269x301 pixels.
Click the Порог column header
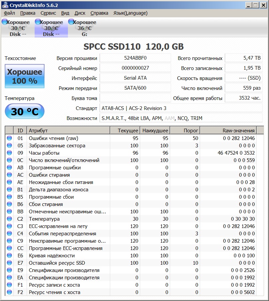coord(185,130)
